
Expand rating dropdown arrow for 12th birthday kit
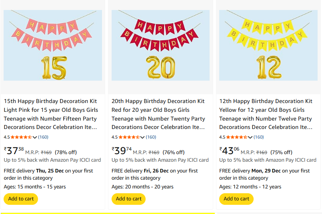pos(250,137)
